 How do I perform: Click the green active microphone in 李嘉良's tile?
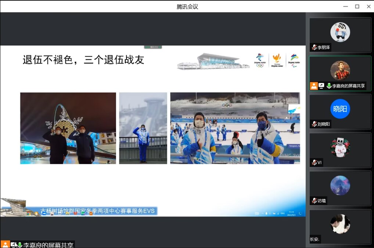click(x=329, y=86)
